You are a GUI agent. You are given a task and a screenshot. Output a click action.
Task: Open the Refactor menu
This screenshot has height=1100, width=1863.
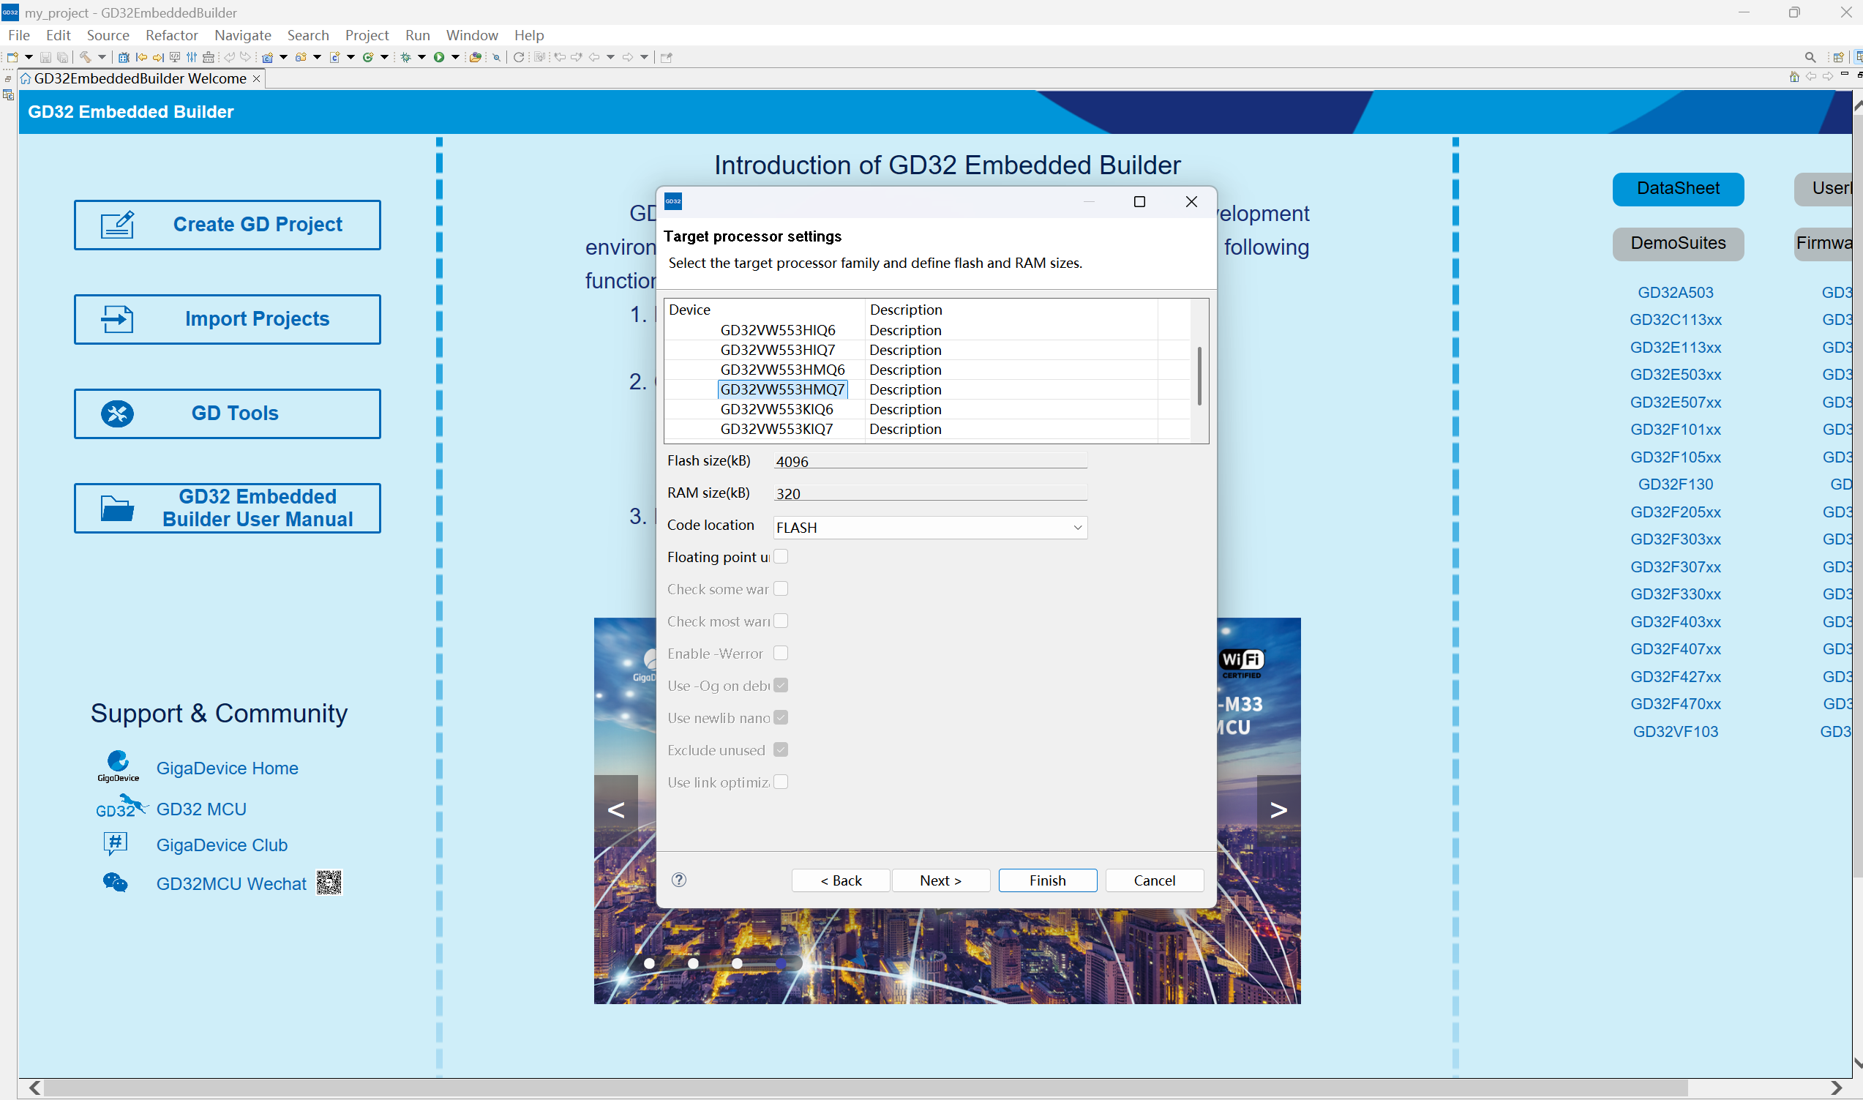172,35
